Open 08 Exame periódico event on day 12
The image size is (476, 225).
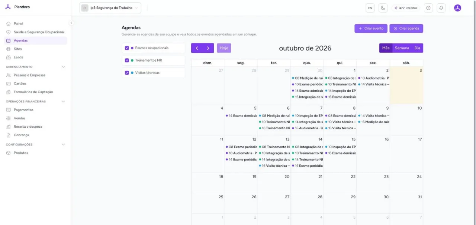[x=241, y=147]
